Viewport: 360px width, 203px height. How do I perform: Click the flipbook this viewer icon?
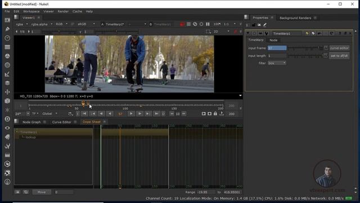pyautogui.click(x=204, y=114)
